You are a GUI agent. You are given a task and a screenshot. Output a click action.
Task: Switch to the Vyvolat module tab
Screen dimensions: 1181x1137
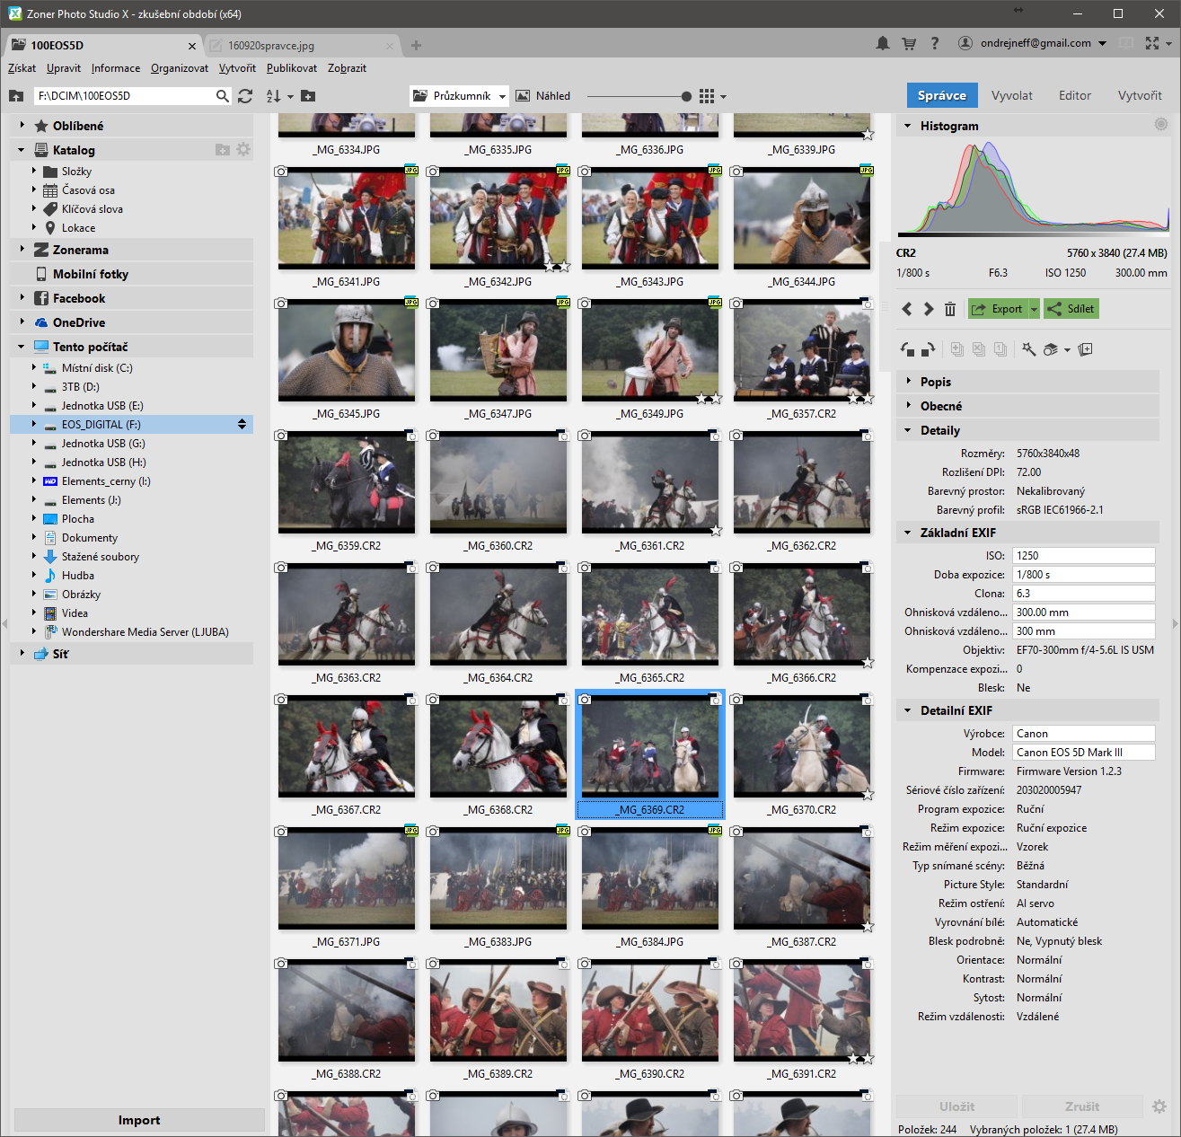1011,95
